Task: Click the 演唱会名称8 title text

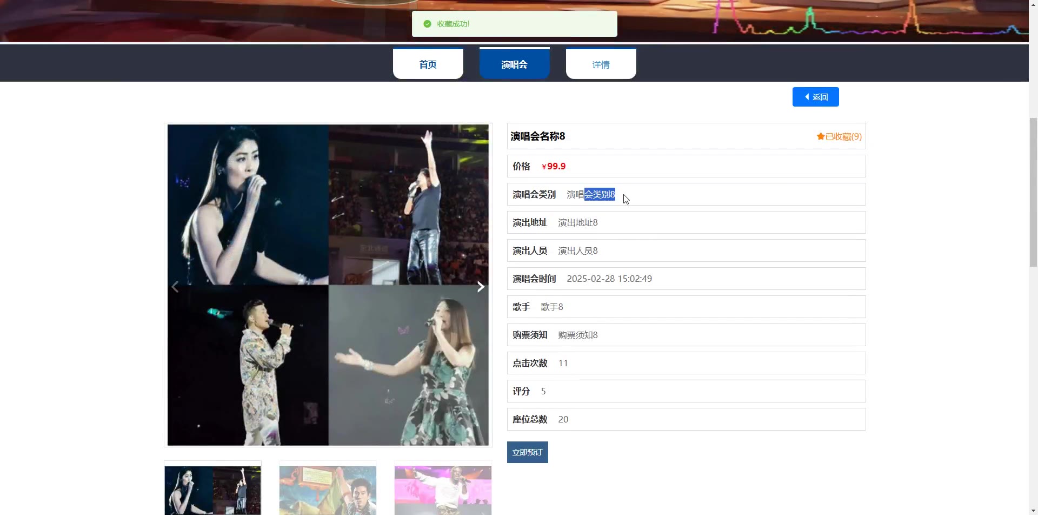Action: [x=537, y=136]
